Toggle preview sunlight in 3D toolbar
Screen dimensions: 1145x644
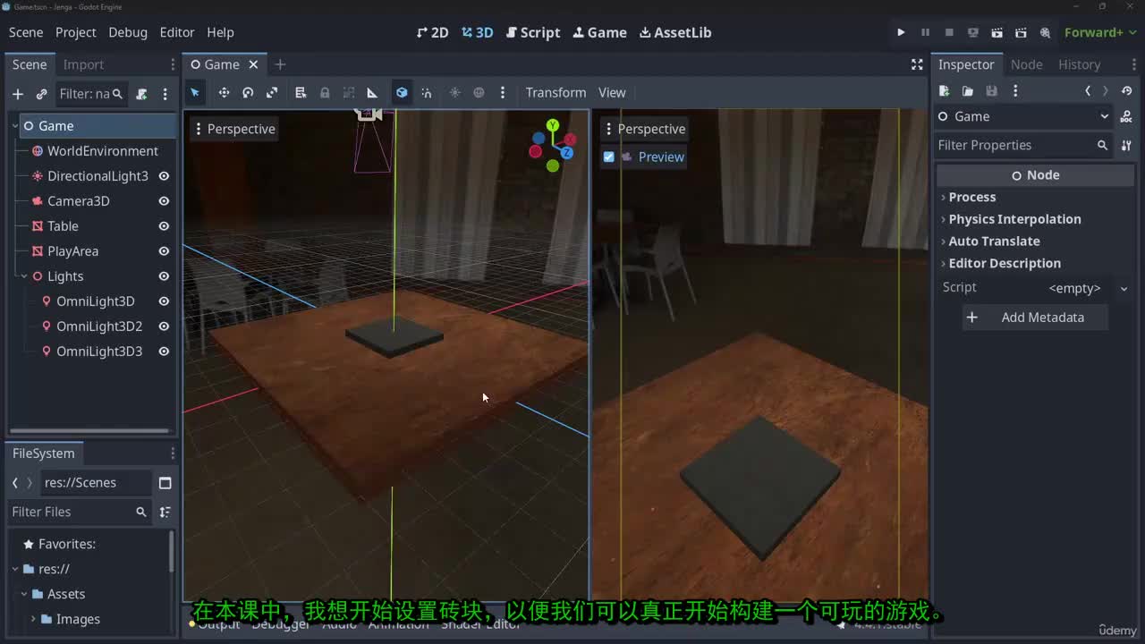(454, 92)
